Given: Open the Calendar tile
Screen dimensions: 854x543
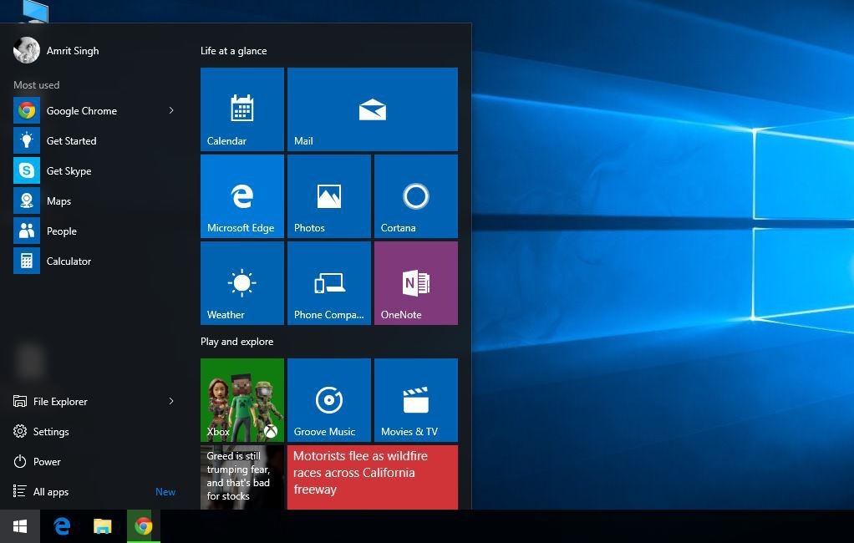Looking at the screenshot, I should [242, 109].
